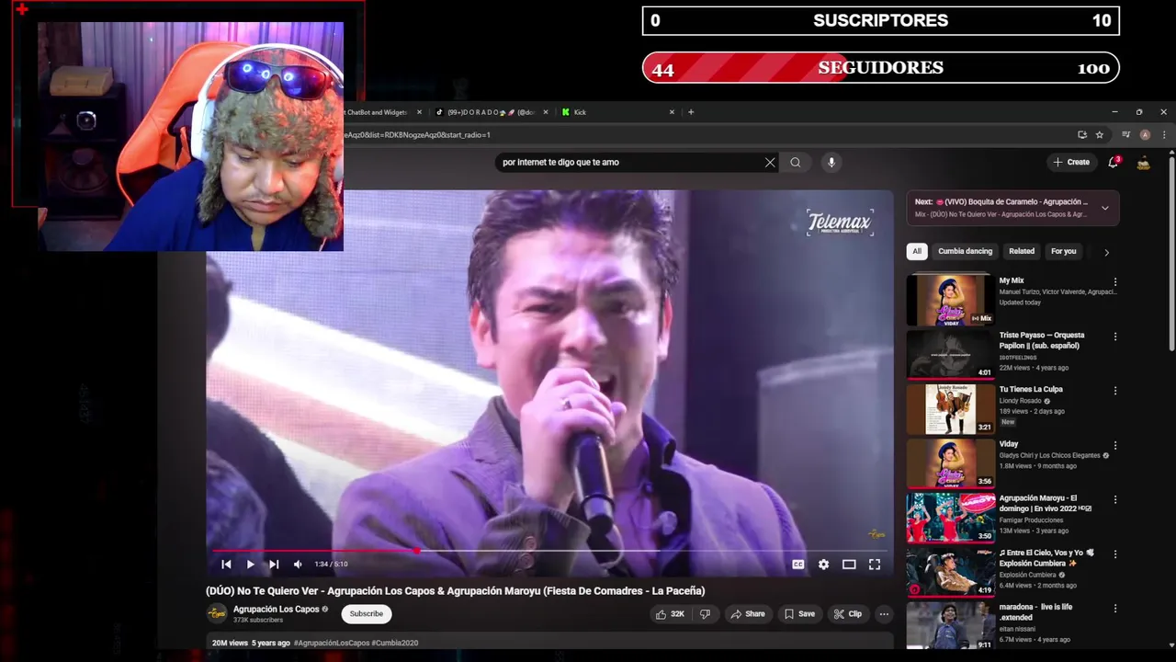
Task: Open Agrupación Maroyu El domingo title
Action: click(1046, 503)
